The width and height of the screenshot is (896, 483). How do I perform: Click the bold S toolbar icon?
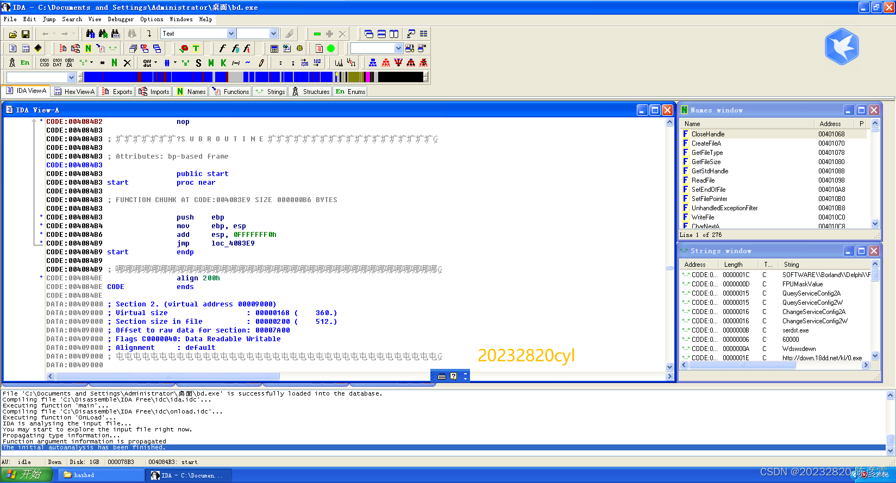198,63
